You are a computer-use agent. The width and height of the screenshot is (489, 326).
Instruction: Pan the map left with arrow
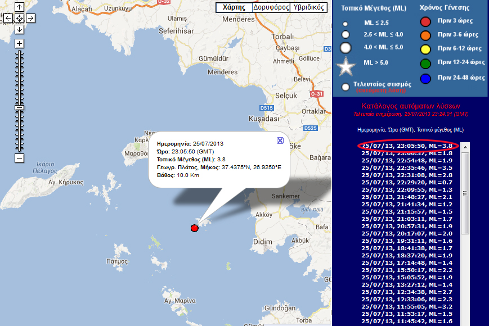(x=8, y=19)
